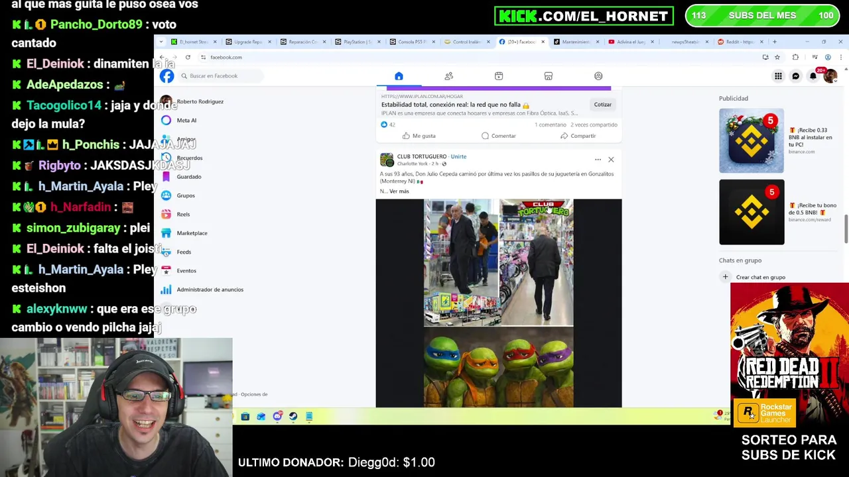Image resolution: width=849 pixels, height=477 pixels.
Task: Click Comentar on the IPLAN post
Action: pos(499,136)
